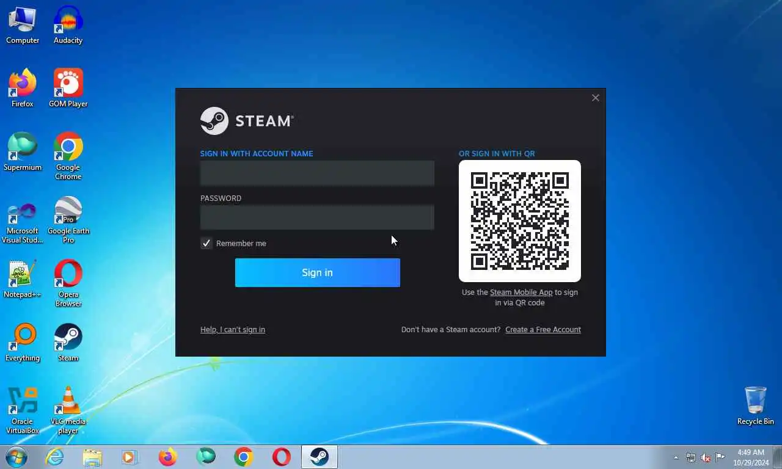This screenshot has width=782, height=469.
Task: Select the GOM Player desktop shortcut
Action: (x=68, y=89)
